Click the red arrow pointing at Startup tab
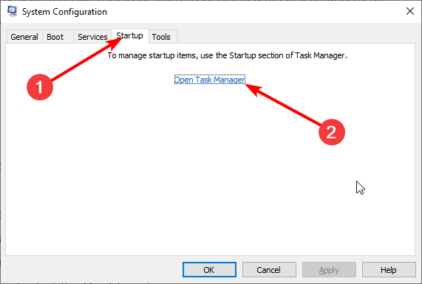Viewport: 422px width, 284px height. (x=86, y=60)
